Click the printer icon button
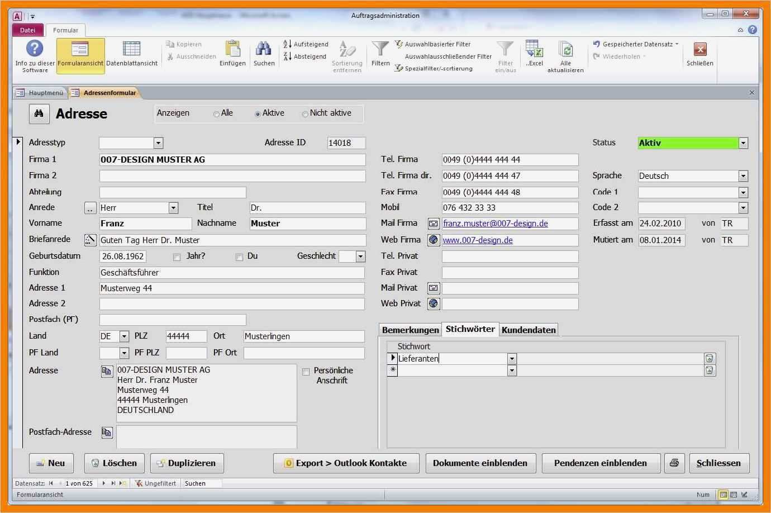The image size is (771, 513). coord(674,463)
